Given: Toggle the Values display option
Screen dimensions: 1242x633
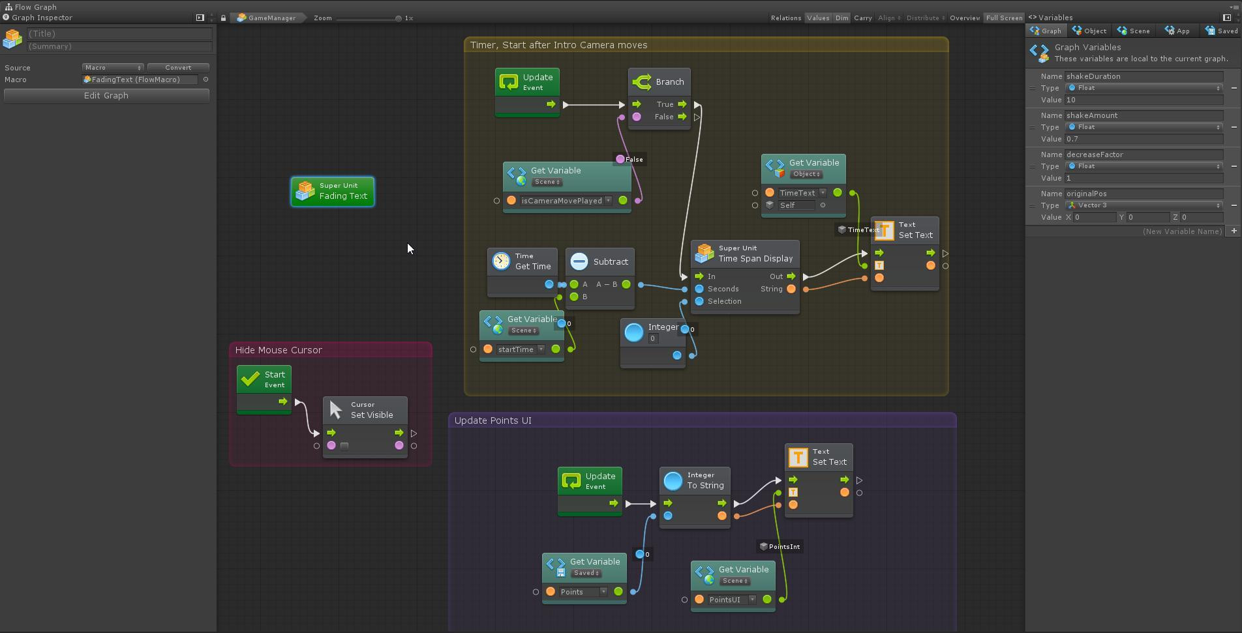Looking at the screenshot, I should (x=817, y=18).
